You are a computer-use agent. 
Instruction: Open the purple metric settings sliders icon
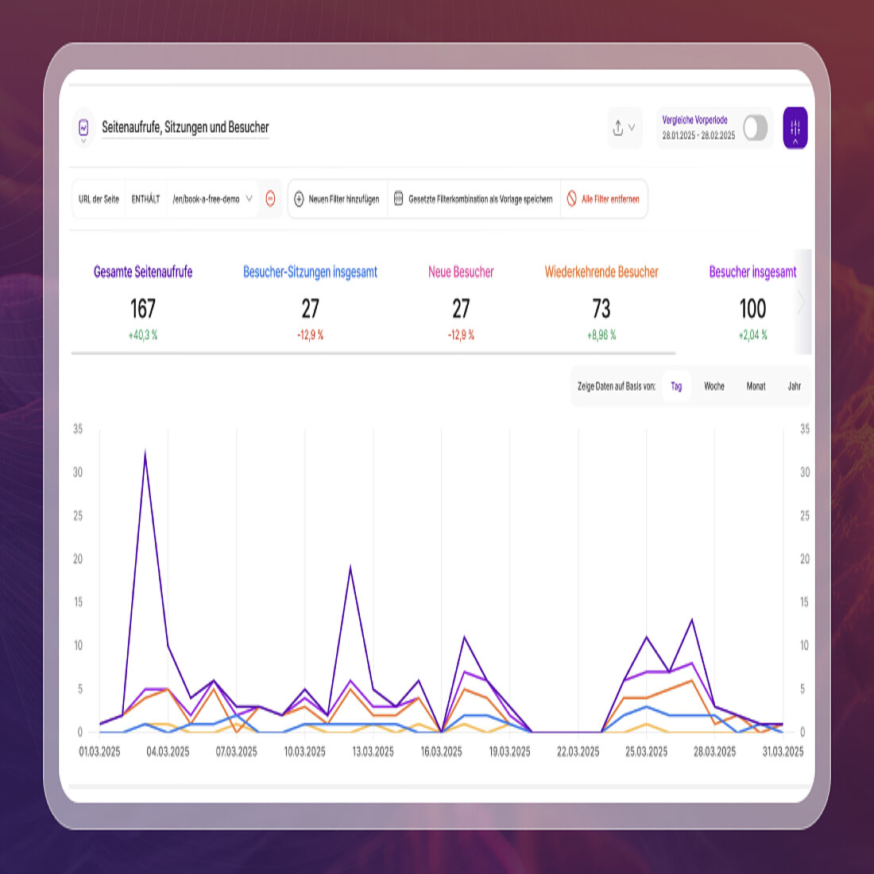[x=795, y=128]
